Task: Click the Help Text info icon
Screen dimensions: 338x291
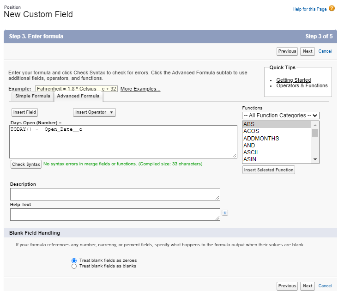Action: point(225,213)
